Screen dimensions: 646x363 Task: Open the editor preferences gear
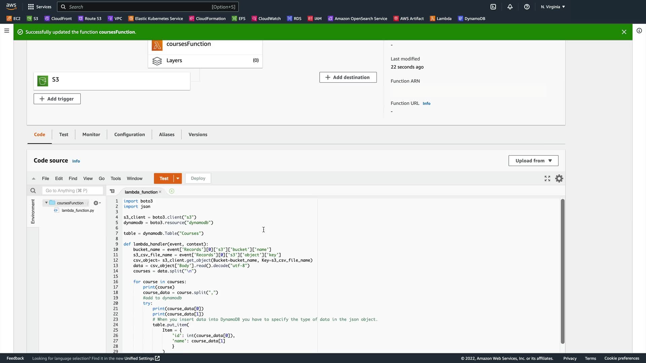point(559,178)
